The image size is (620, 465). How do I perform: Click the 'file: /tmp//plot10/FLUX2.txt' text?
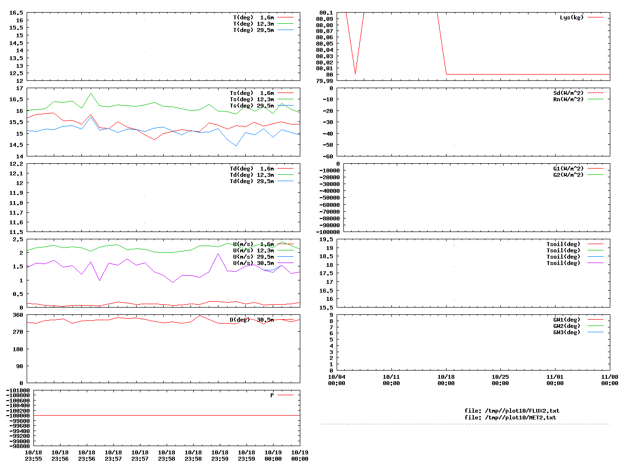(512, 411)
